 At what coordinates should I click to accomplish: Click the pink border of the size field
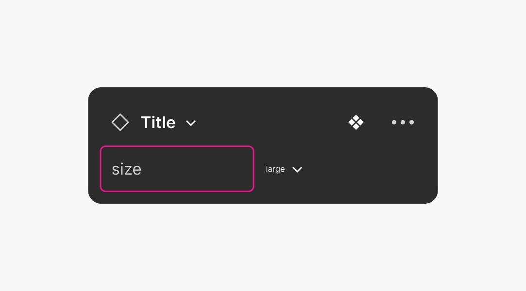click(x=177, y=146)
